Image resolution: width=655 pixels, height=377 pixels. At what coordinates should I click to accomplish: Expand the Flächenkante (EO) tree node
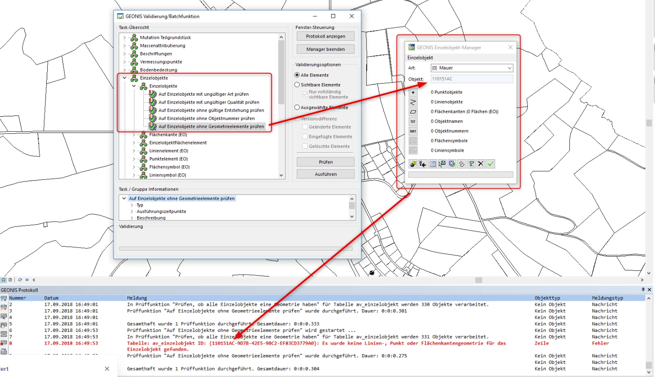[134, 135]
